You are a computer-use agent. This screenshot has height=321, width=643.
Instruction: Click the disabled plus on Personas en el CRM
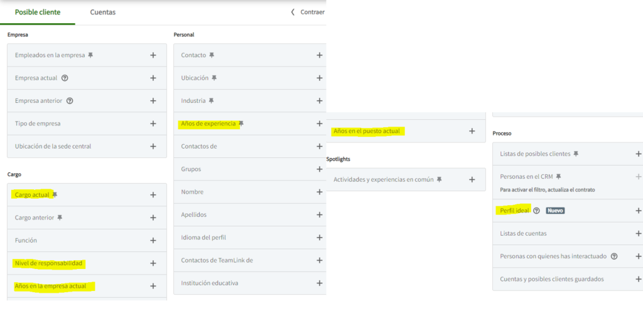[638, 177]
